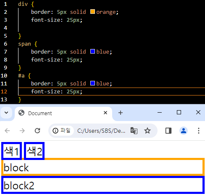Click the blue-bordered block2 div

[103, 185]
